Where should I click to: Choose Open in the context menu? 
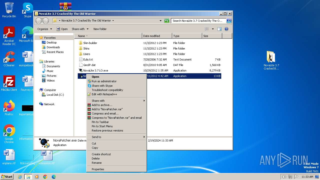pyautogui.click(x=116, y=77)
